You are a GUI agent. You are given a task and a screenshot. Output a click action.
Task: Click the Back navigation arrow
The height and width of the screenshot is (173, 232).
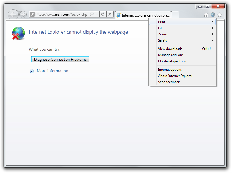point(13,15)
